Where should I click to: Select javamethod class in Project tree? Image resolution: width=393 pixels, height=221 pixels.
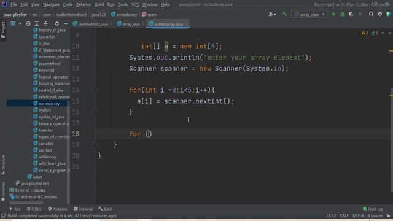[47, 64]
